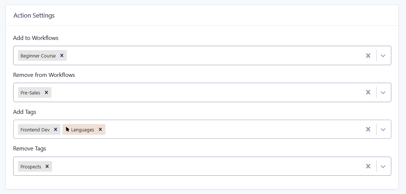Clear all selections in Remove from Workflows
The image size is (406, 194).
coord(368,93)
